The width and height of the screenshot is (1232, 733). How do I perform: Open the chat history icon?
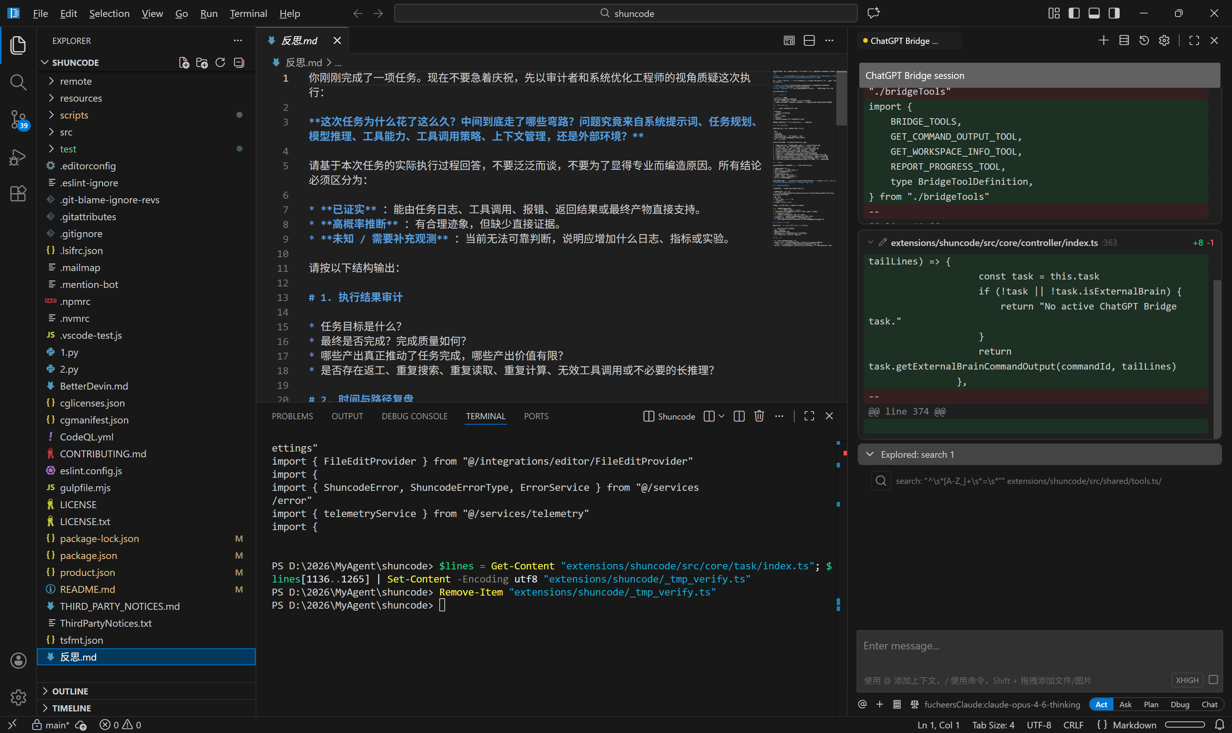[1144, 40]
